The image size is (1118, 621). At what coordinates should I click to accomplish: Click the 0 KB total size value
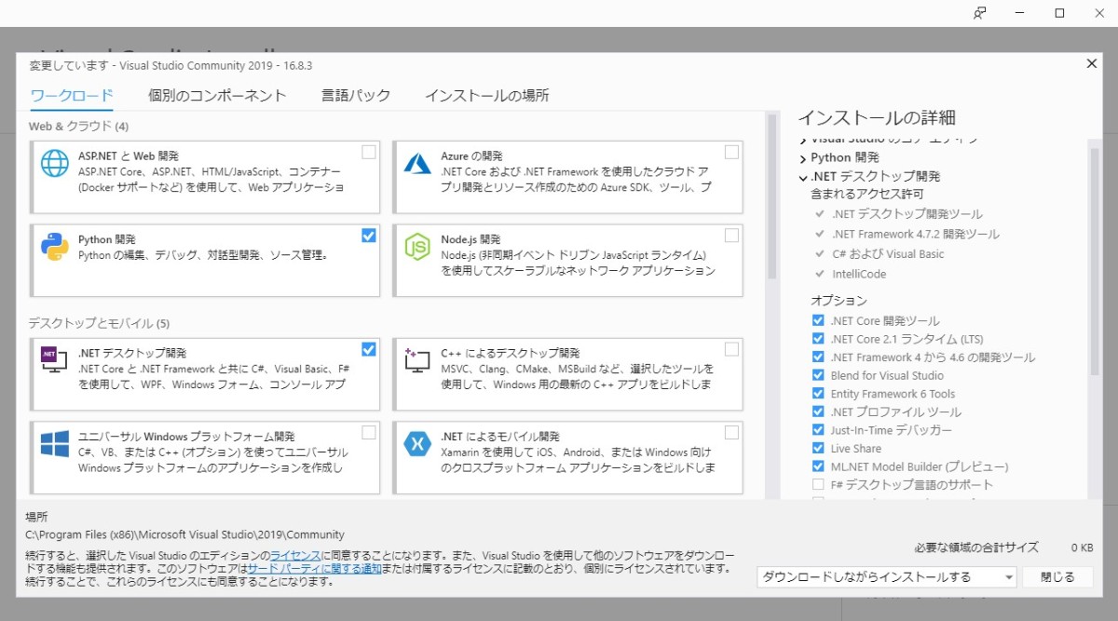click(x=1082, y=547)
